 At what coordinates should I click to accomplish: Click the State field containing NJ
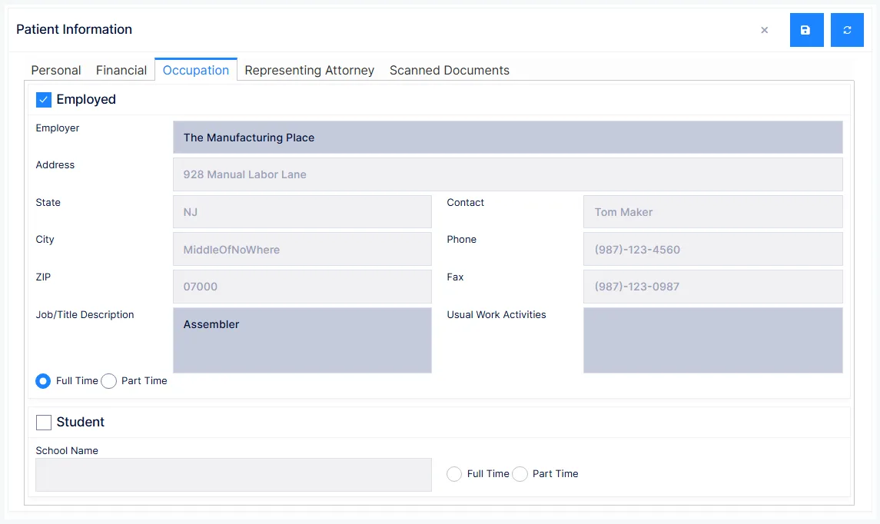pos(303,212)
